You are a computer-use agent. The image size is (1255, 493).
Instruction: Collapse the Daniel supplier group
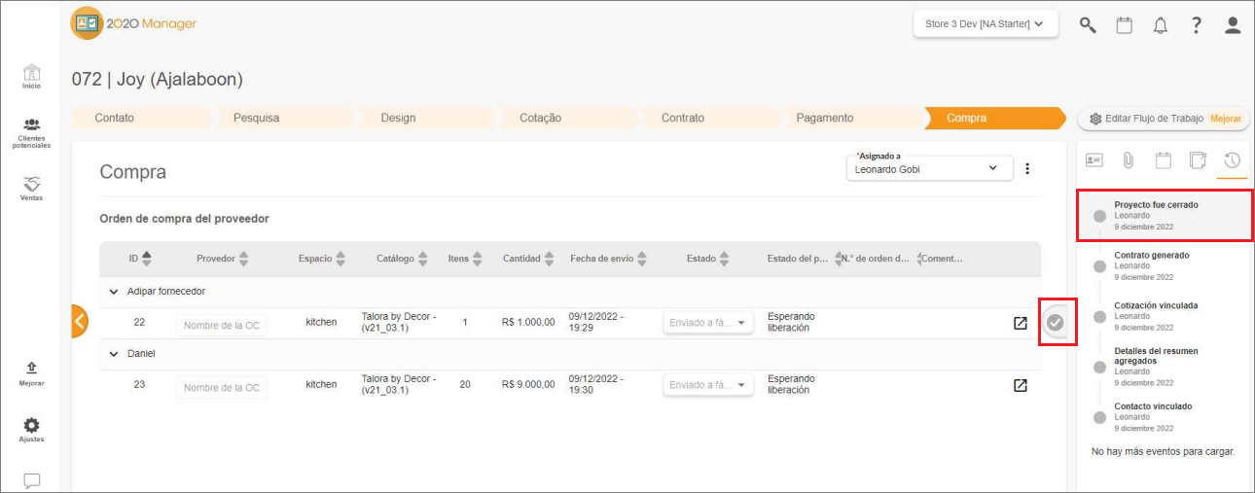114,354
